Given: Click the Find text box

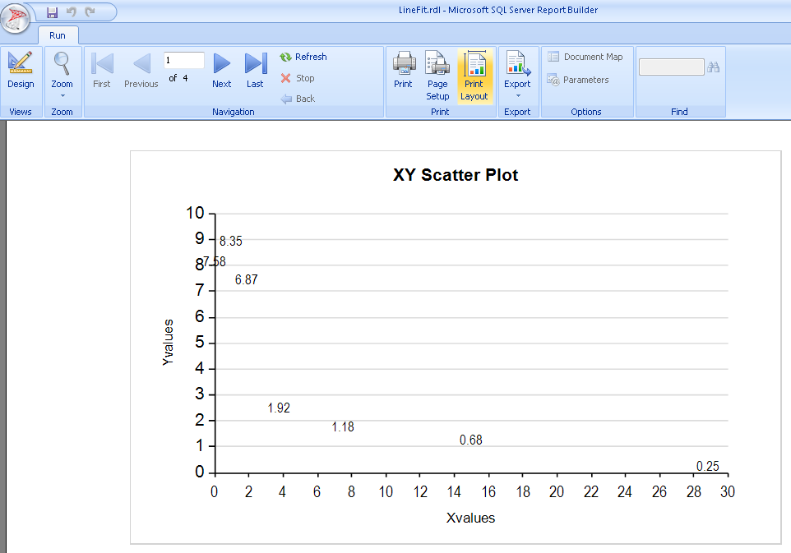Looking at the screenshot, I should [x=671, y=67].
